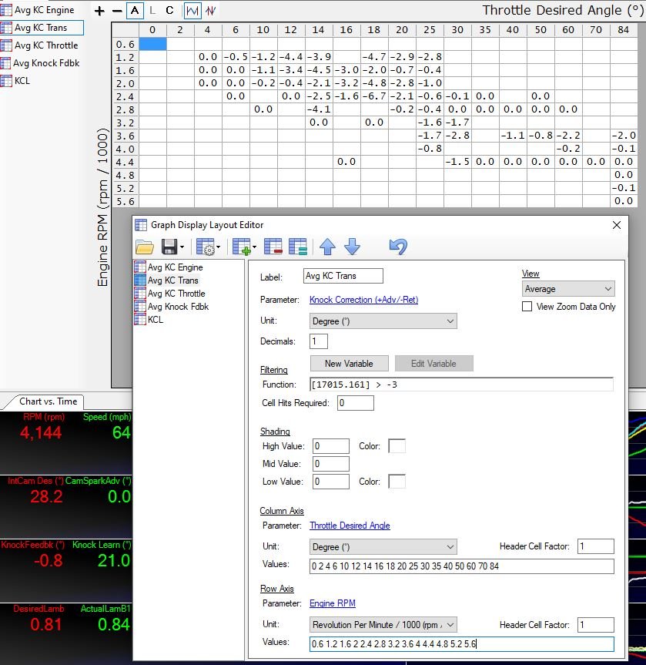Click the Knock Learn gauge showing 21.0
The width and height of the screenshot is (646, 665).
[114, 561]
